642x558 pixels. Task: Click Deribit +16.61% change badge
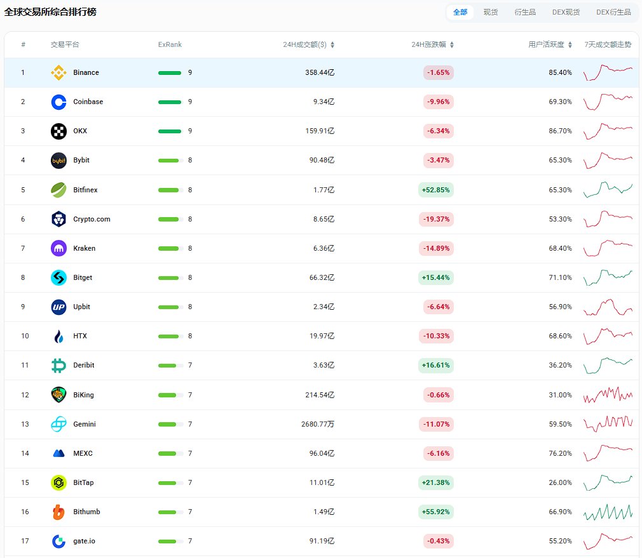coord(435,365)
